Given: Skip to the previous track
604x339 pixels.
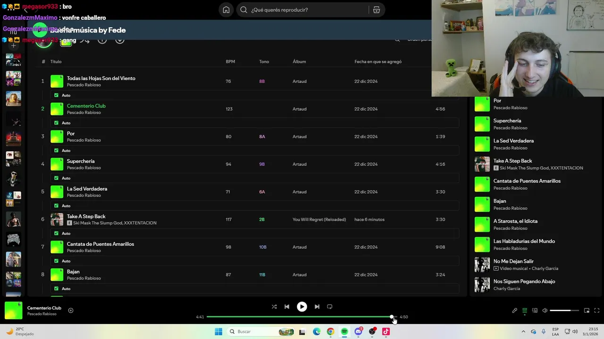Looking at the screenshot, I should pyautogui.click(x=286, y=307).
